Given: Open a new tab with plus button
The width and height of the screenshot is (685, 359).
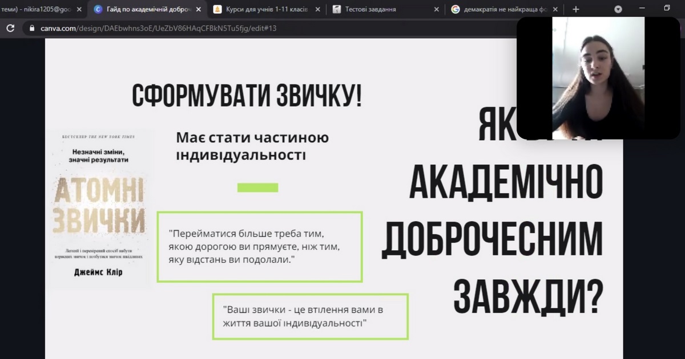Looking at the screenshot, I should coord(575,9).
